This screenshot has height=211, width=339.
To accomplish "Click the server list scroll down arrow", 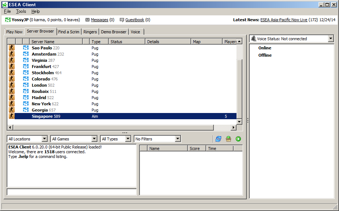I will coord(239,122).
